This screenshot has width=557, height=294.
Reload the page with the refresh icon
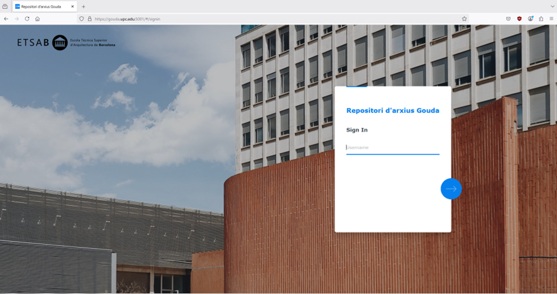point(27,19)
